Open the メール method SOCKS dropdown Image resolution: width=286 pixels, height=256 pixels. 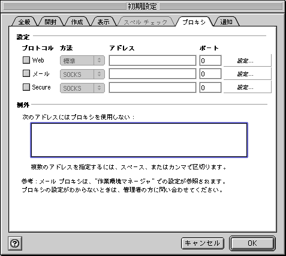pyautogui.click(x=82, y=75)
